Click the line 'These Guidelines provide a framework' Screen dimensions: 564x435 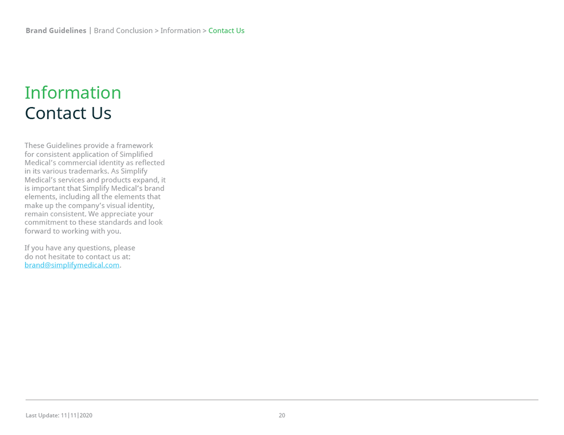(x=89, y=145)
